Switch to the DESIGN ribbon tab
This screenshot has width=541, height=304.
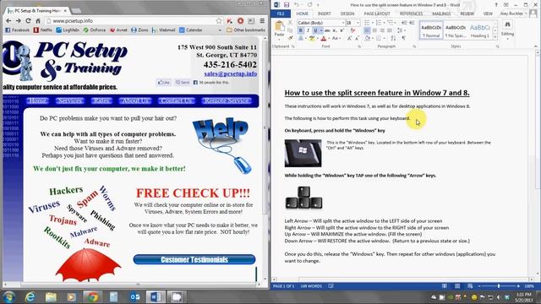click(x=347, y=14)
